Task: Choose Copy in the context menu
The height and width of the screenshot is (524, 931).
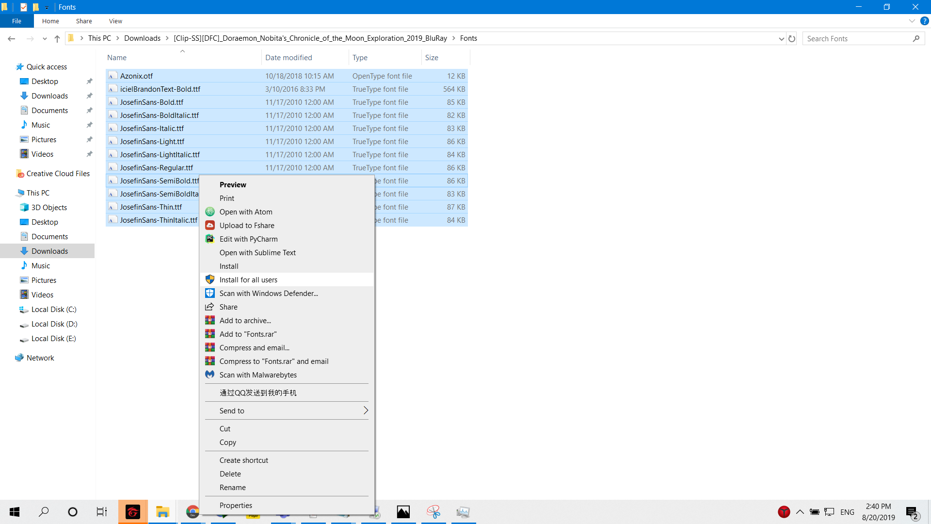Action: [x=287, y=442]
